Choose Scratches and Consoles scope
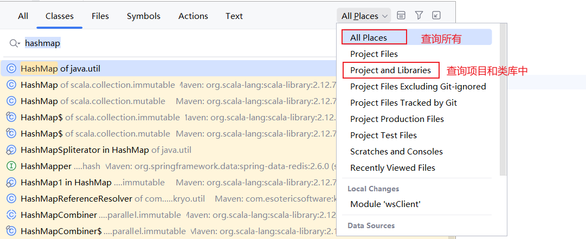Viewport: 586px width, 239px height. pos(396,152)
